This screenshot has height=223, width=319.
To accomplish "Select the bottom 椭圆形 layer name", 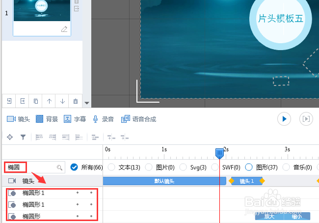I will pos(31,216).
